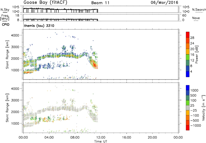Click the Goose Bay (fitACF) title
Image resolution: width=206 pixels, height=143 pixels.
[x=45, y=3]
